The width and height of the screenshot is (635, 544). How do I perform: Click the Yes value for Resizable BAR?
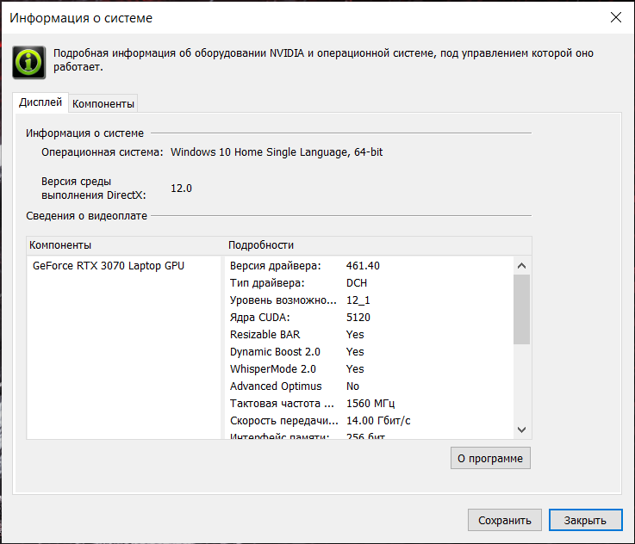point(355,335)
